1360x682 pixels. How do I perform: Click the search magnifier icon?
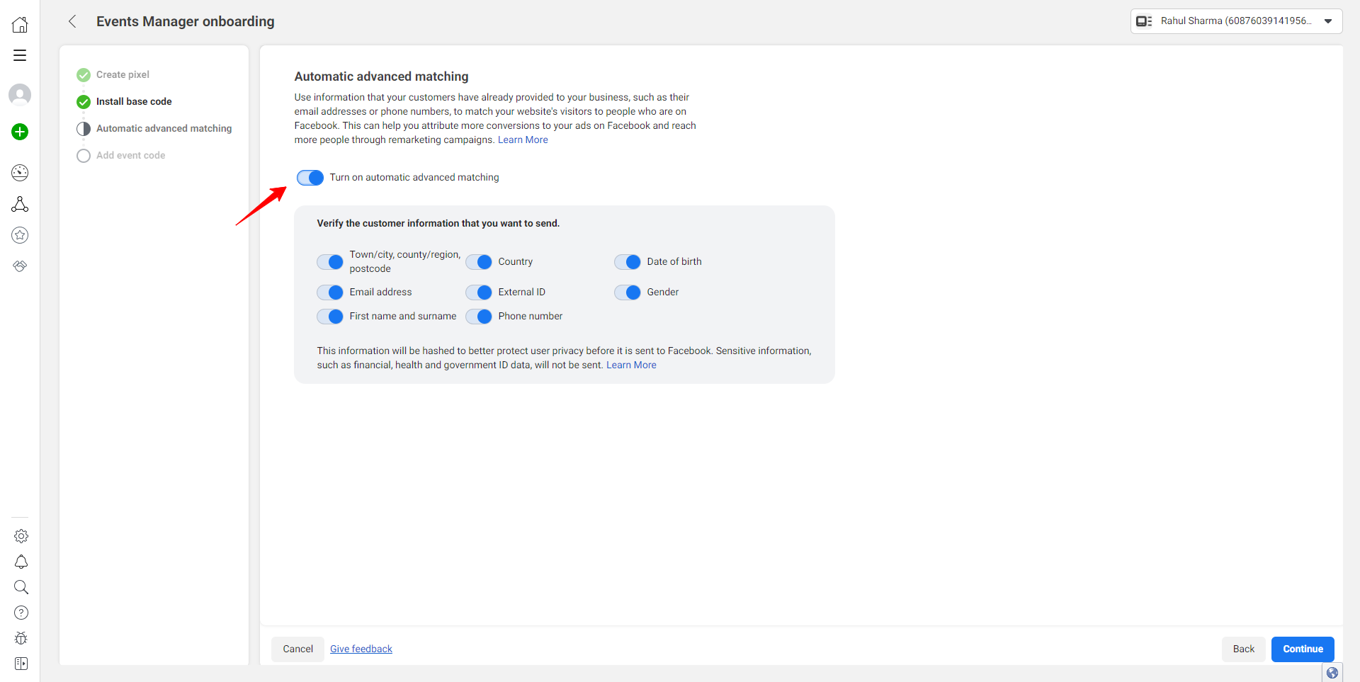pos(21,587)
